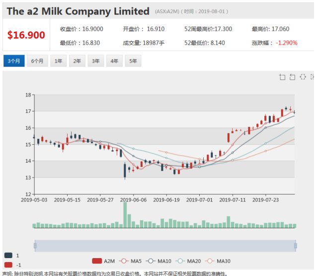Click the x-axis label 2019-06-06
Screen dimensions: 318x276
pos(133,200)
